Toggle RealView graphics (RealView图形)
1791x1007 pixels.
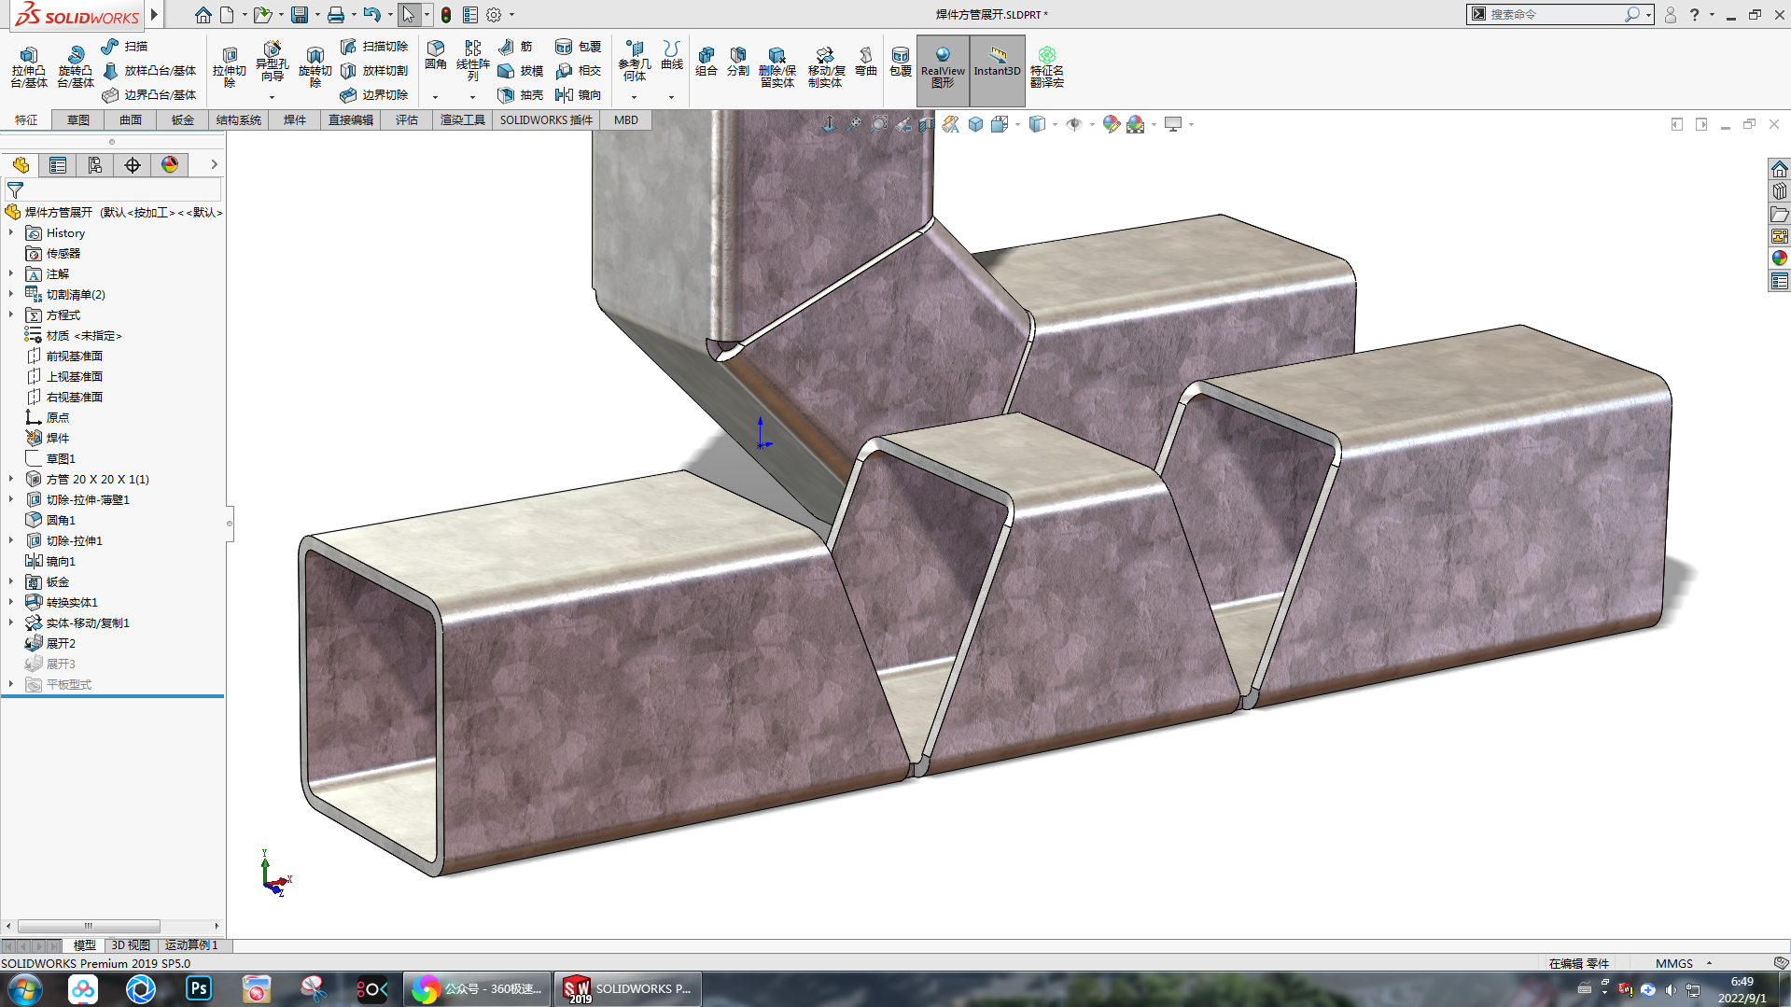(943, 69)
